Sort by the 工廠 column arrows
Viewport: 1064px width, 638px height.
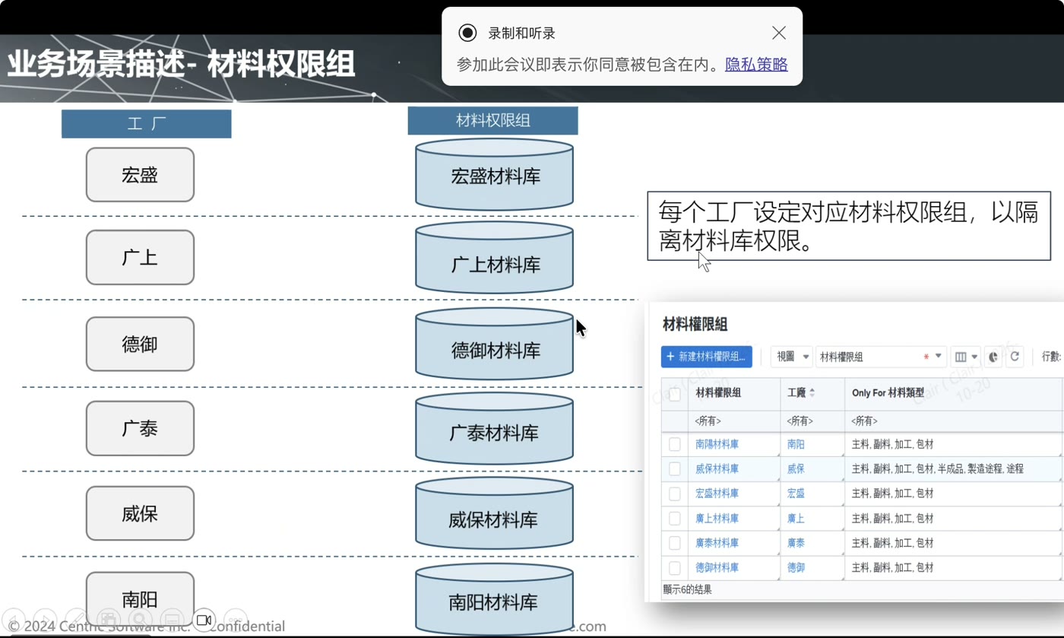coord(812,392)
